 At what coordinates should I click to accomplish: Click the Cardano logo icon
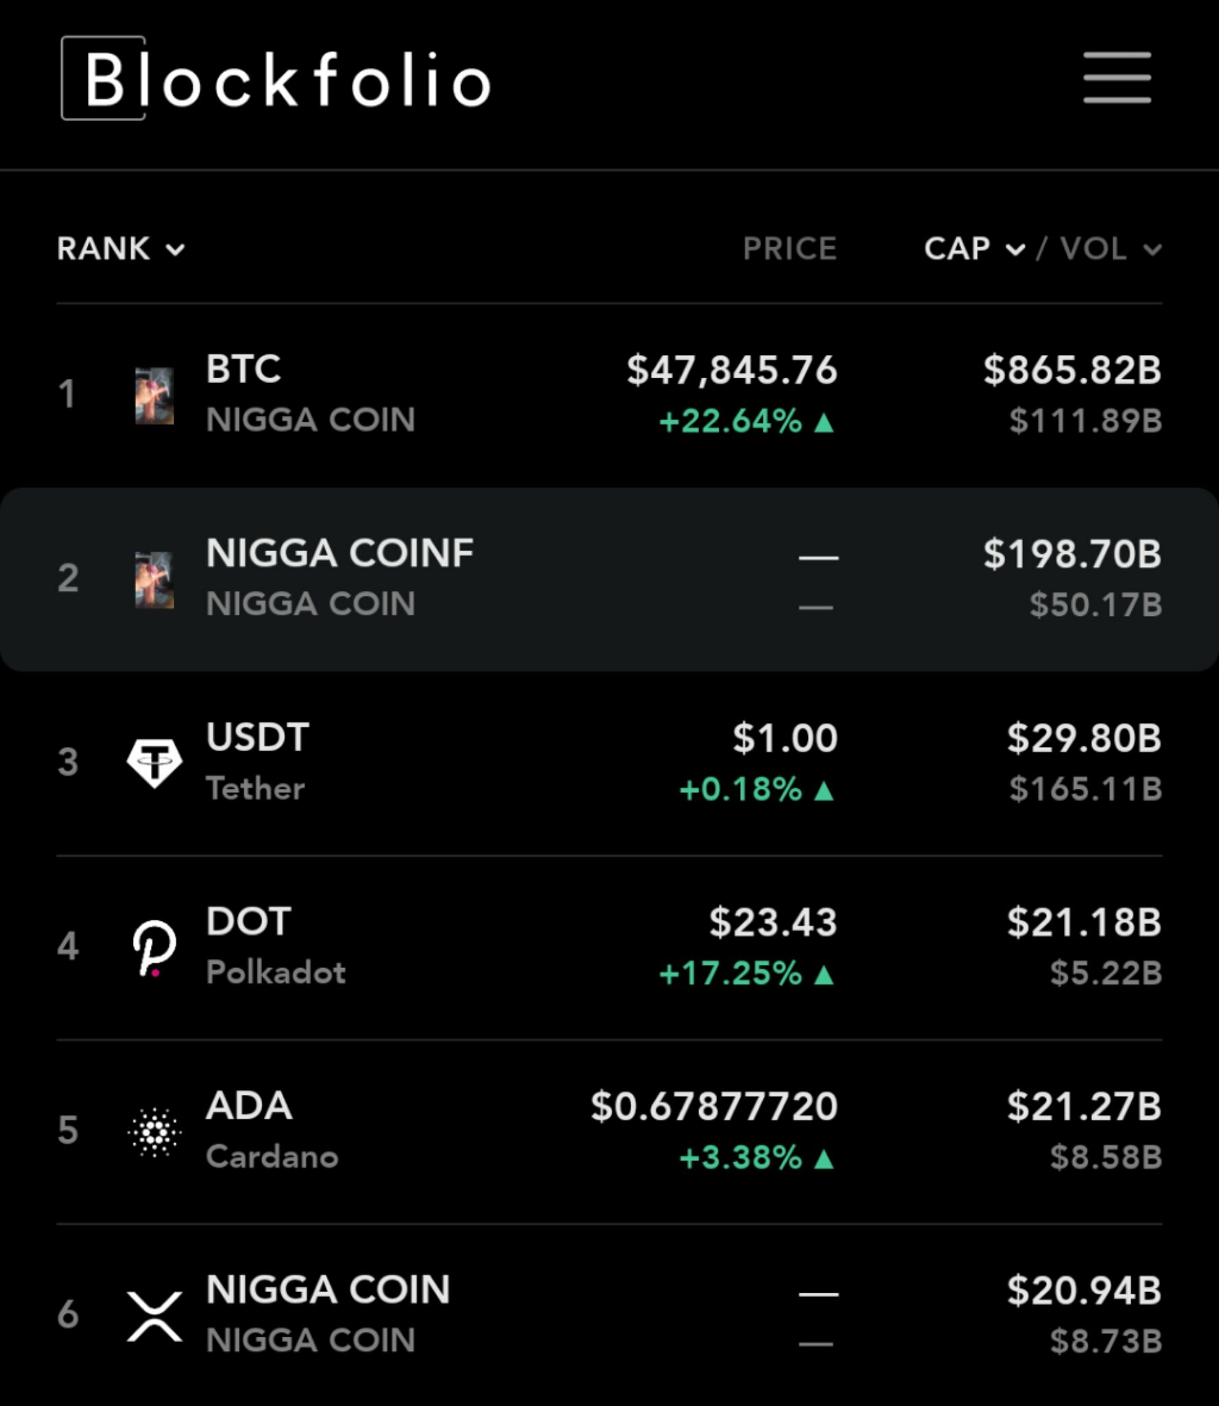point(154,1131)
